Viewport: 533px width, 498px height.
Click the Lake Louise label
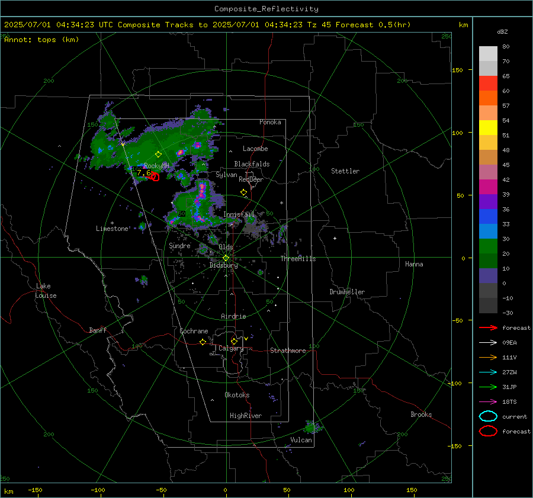pos(46,291)
